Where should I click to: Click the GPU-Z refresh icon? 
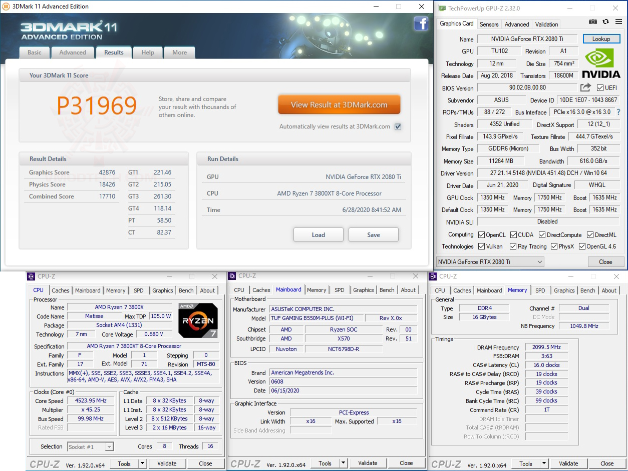(x=605, y=21)
